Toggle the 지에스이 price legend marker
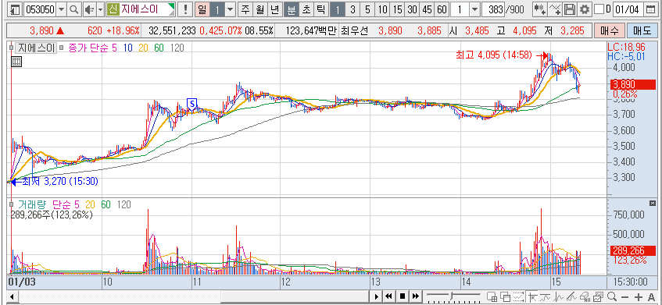662x305 pixels. (12, 48)
